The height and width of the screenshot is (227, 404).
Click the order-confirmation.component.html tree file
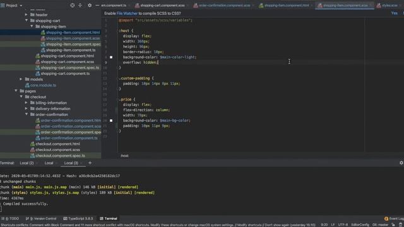coord(71,120)
